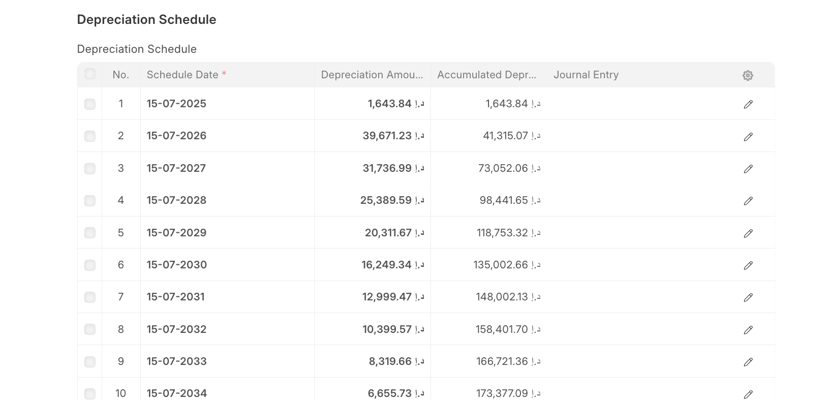Select the checkbox for row 1

(x=90, y=104)
